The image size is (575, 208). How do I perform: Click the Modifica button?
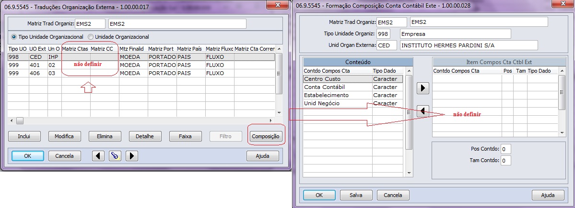coord(64,136)
